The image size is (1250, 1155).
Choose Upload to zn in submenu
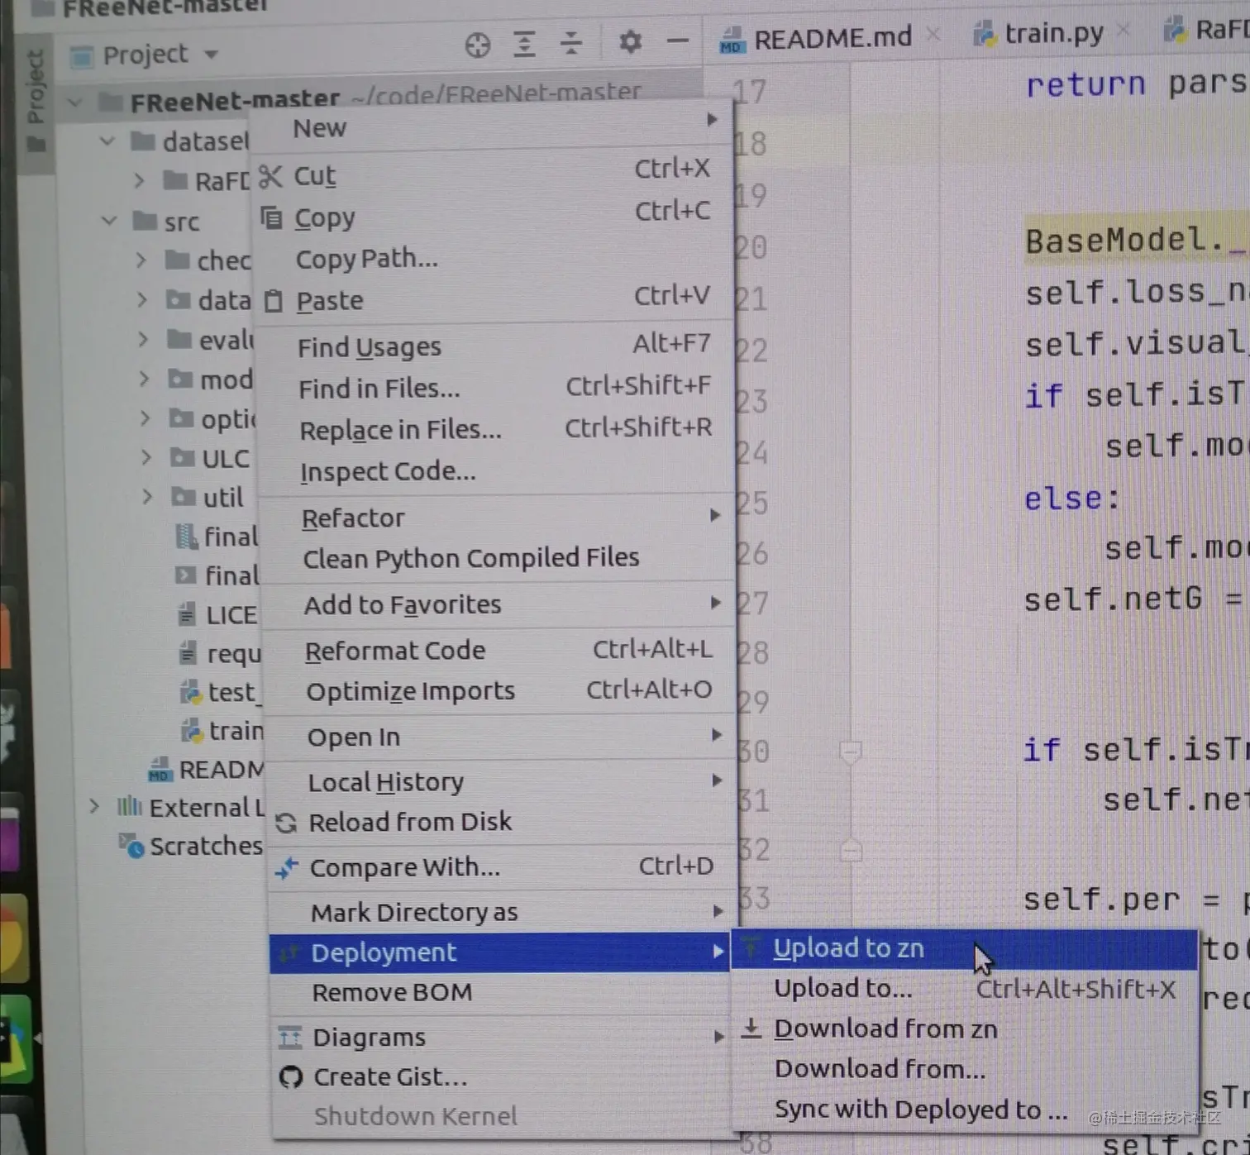coord(965,949)
